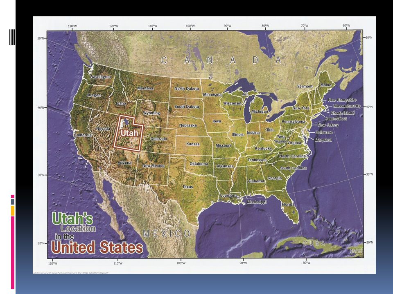The width and height of the screenshot is (393, 294).
Task: Select the 70°W longitude marker
Action: coord(305,25)
